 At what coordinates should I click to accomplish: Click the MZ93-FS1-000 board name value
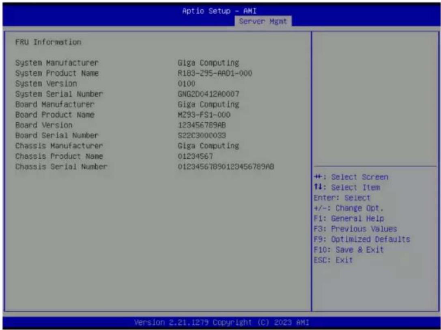coord(204,115)
